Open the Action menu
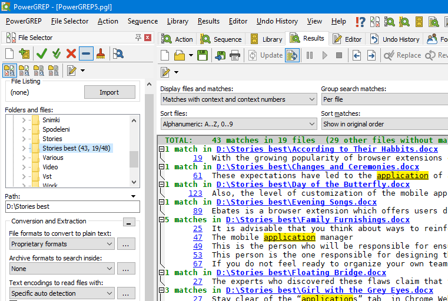 pos(108,21)
